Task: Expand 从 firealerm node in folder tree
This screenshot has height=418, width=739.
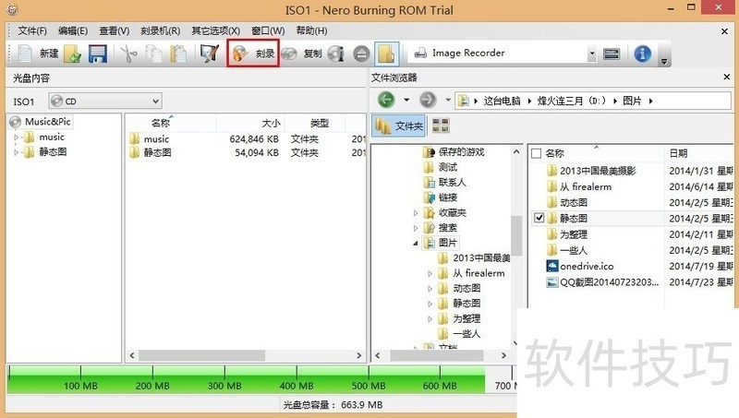Action: pyautogui.click(x=430, y=273)
